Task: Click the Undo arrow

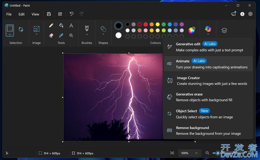Action: (x=72, y=14)
